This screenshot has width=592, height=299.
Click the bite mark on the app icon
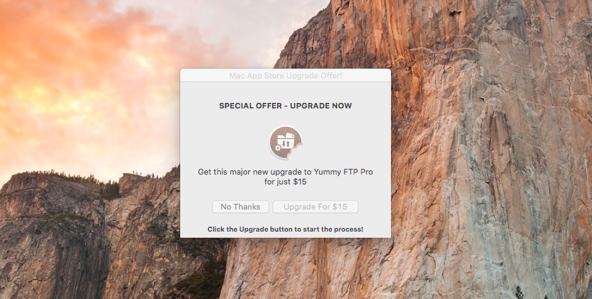[x=297, y=150]
